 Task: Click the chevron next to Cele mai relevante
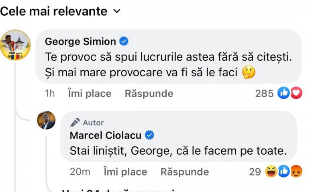[x=117, y=11]
